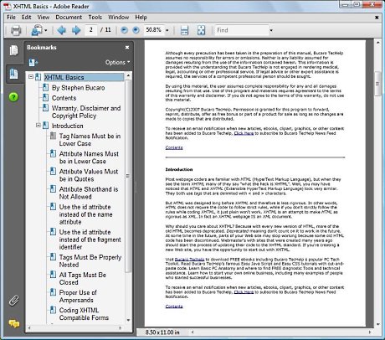Screen dimensions: 385x340
Task: Collapse the XHTML Basics bookmark tree
Action: (31, 77)
